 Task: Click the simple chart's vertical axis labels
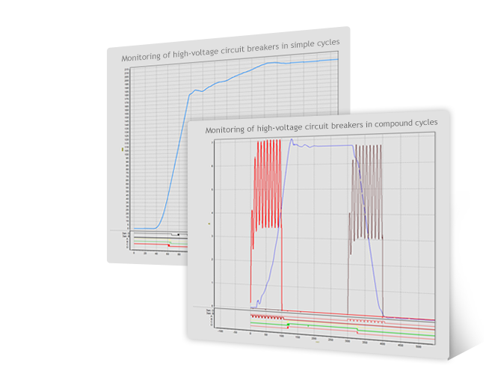click(128, 150)
